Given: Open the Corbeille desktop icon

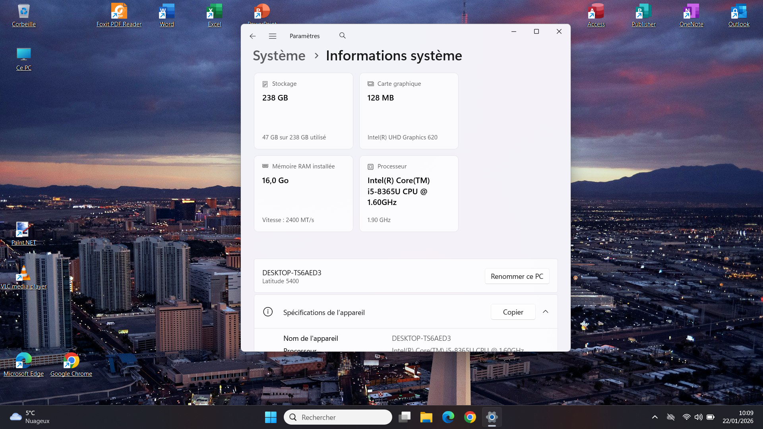Looking at the screenshot, I should pos(24,16).
